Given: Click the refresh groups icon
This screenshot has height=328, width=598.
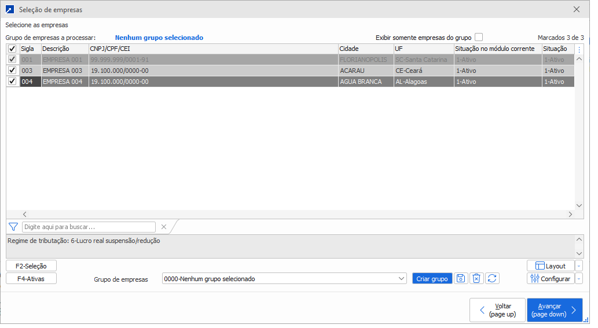Looking at the screenshot, I should point(492,279).
